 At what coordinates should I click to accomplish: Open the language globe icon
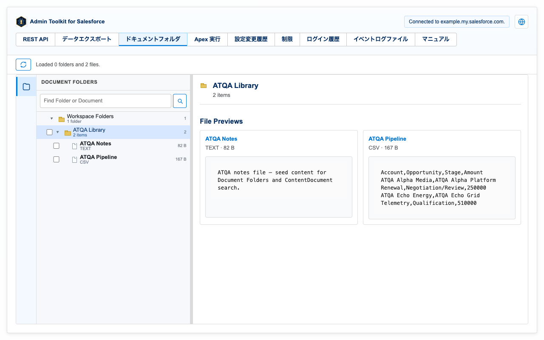(x=521, y=22)
